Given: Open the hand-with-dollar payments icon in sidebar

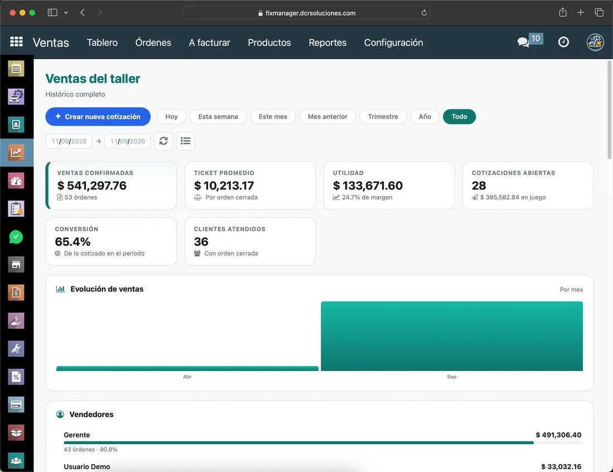Looking at the screenshot, I should coord(16,320).
